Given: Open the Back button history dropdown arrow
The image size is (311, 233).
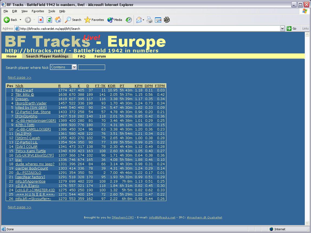Looking at the screenshot, I should click(20, 20).
